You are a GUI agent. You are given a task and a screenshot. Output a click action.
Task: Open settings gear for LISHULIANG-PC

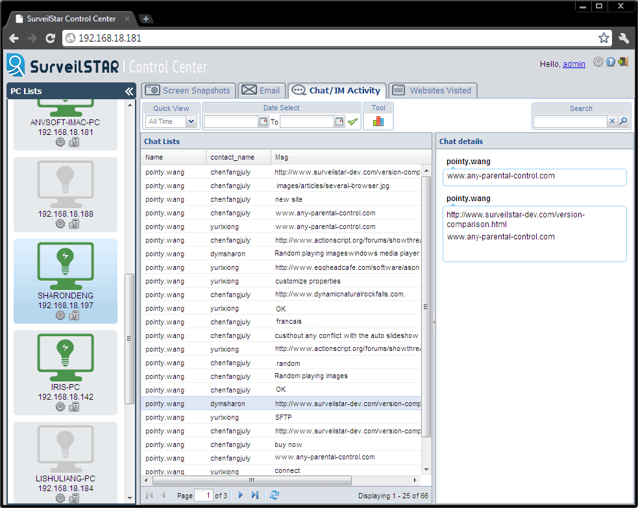pyautogui.click(x=60, y=498)
